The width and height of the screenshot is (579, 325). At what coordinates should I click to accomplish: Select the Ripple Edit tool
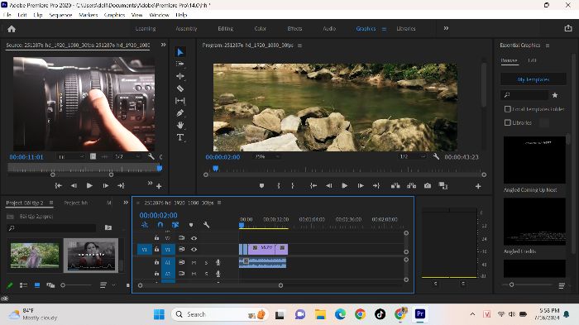tap(180, 76)
